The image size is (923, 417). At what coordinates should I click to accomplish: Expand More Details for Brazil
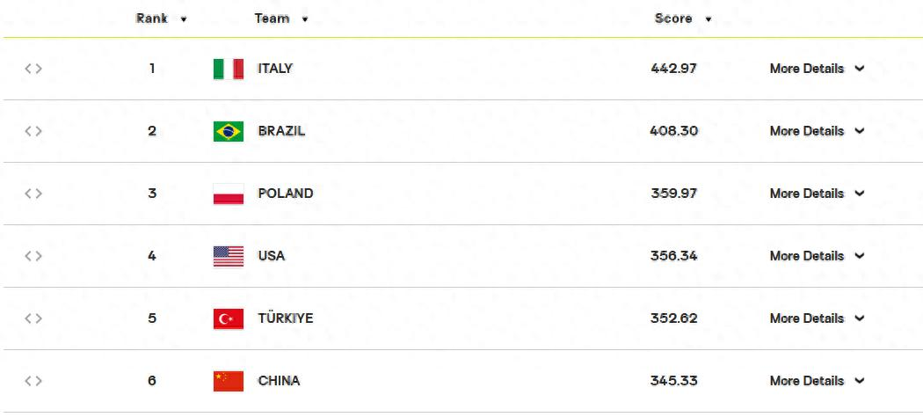817,131
